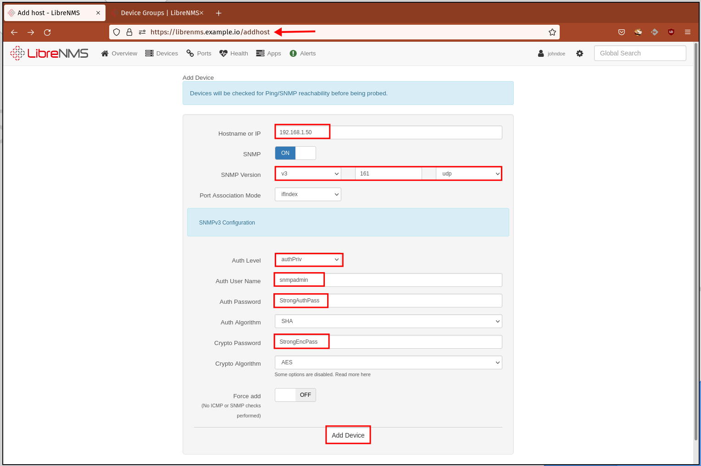Switch to Device Groups | LibreNMS tab

(x=158, y=13)
